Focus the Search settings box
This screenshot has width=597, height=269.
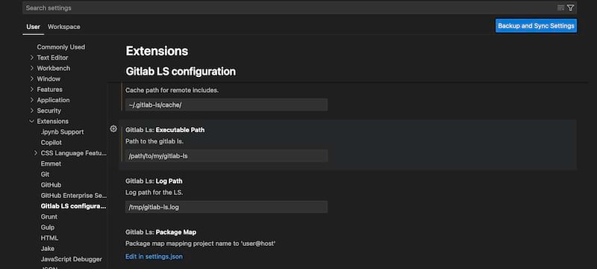290,7
